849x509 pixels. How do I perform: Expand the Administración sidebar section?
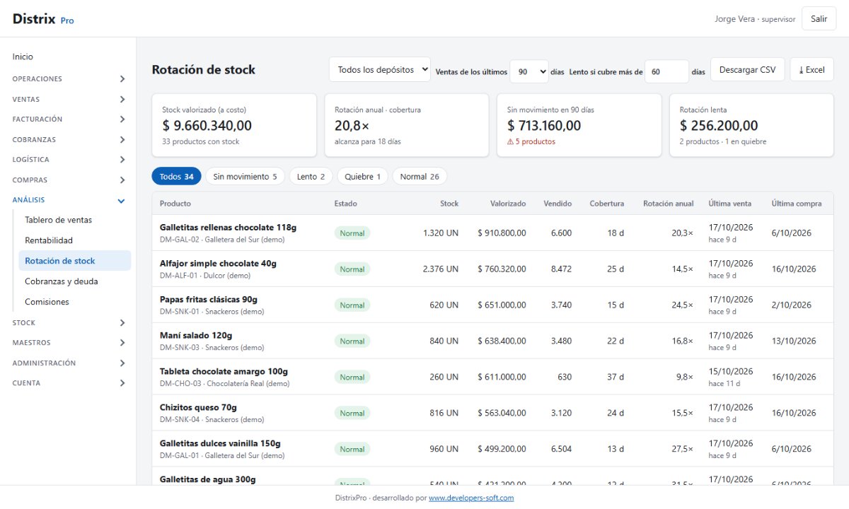(68, 363)
